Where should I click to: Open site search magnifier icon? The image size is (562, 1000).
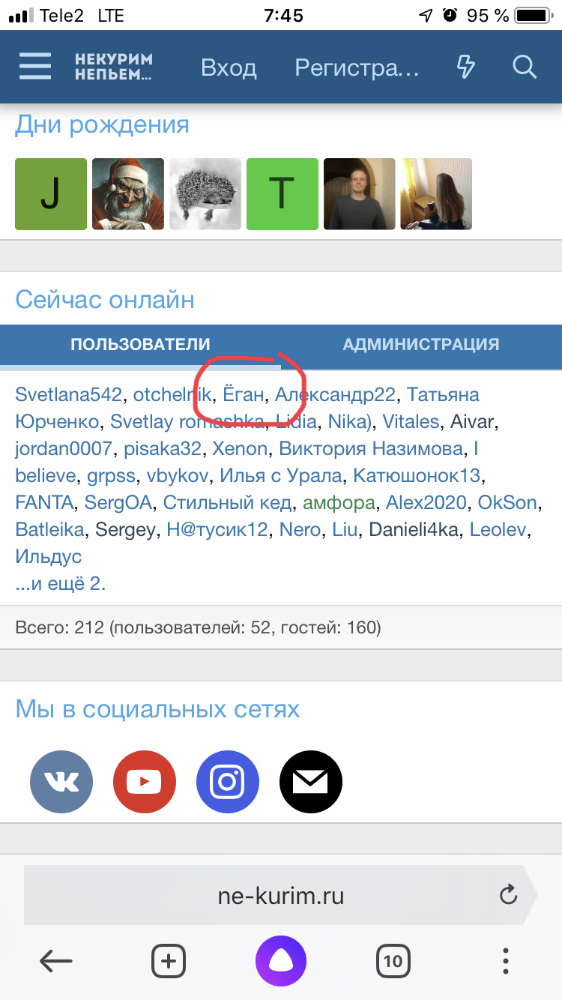[525, 67]
